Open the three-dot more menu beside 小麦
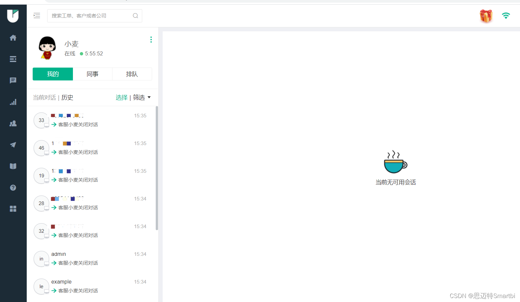Screen dimensions: 520x302 151,40
